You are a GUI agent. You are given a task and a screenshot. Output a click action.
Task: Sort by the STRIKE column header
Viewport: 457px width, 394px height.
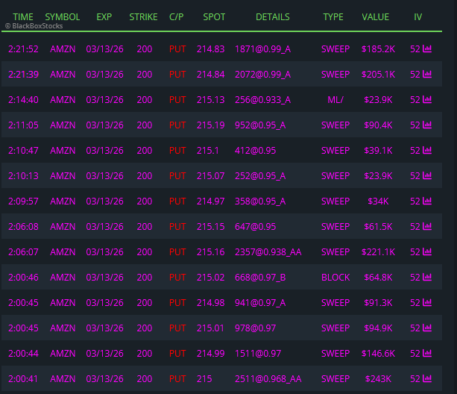pos(143,17)
